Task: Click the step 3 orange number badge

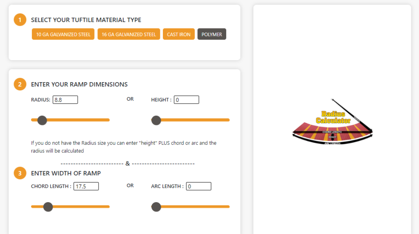Action: (20, 173)
